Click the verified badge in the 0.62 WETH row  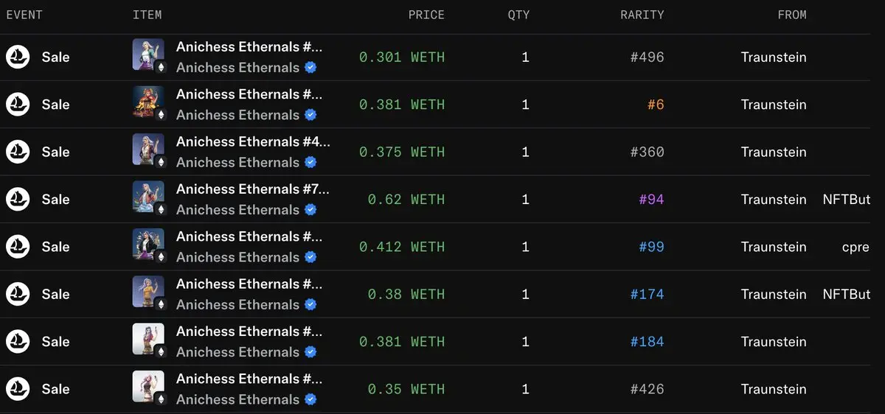[x=310, y=210]
